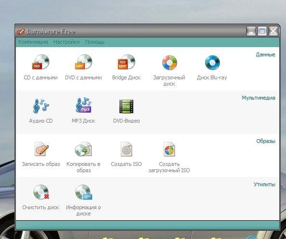Click the Утилиты section heading
The height and width of the screenshot is (239, 286).
pos(264,184)
